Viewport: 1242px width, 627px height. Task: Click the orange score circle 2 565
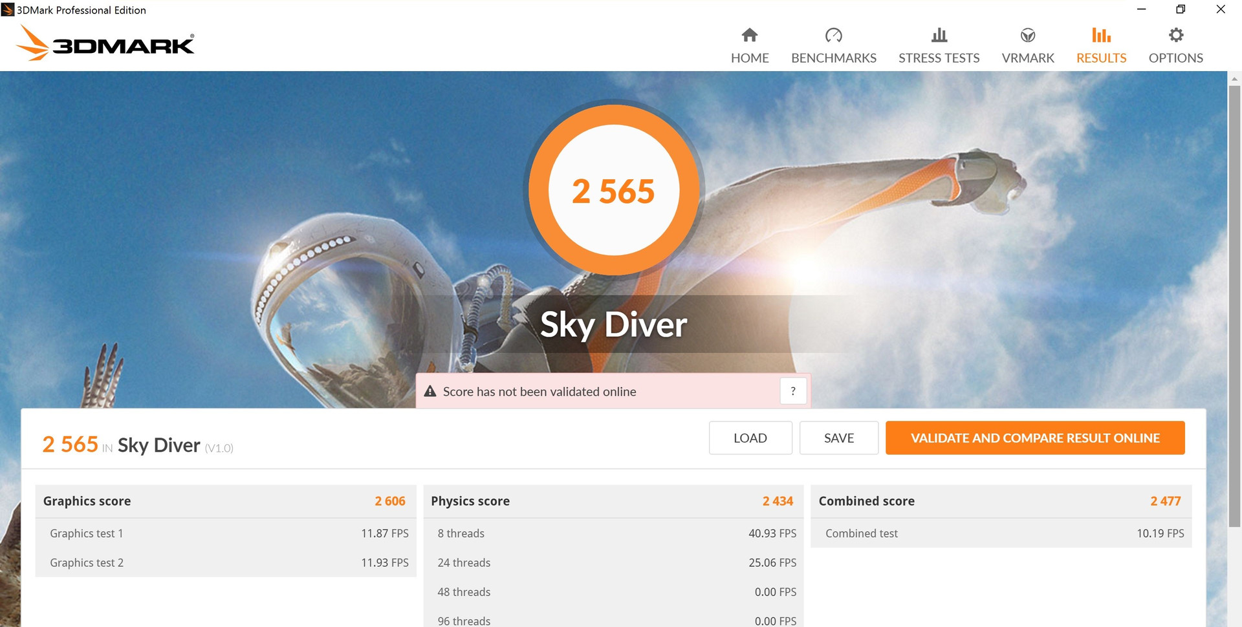613,191
